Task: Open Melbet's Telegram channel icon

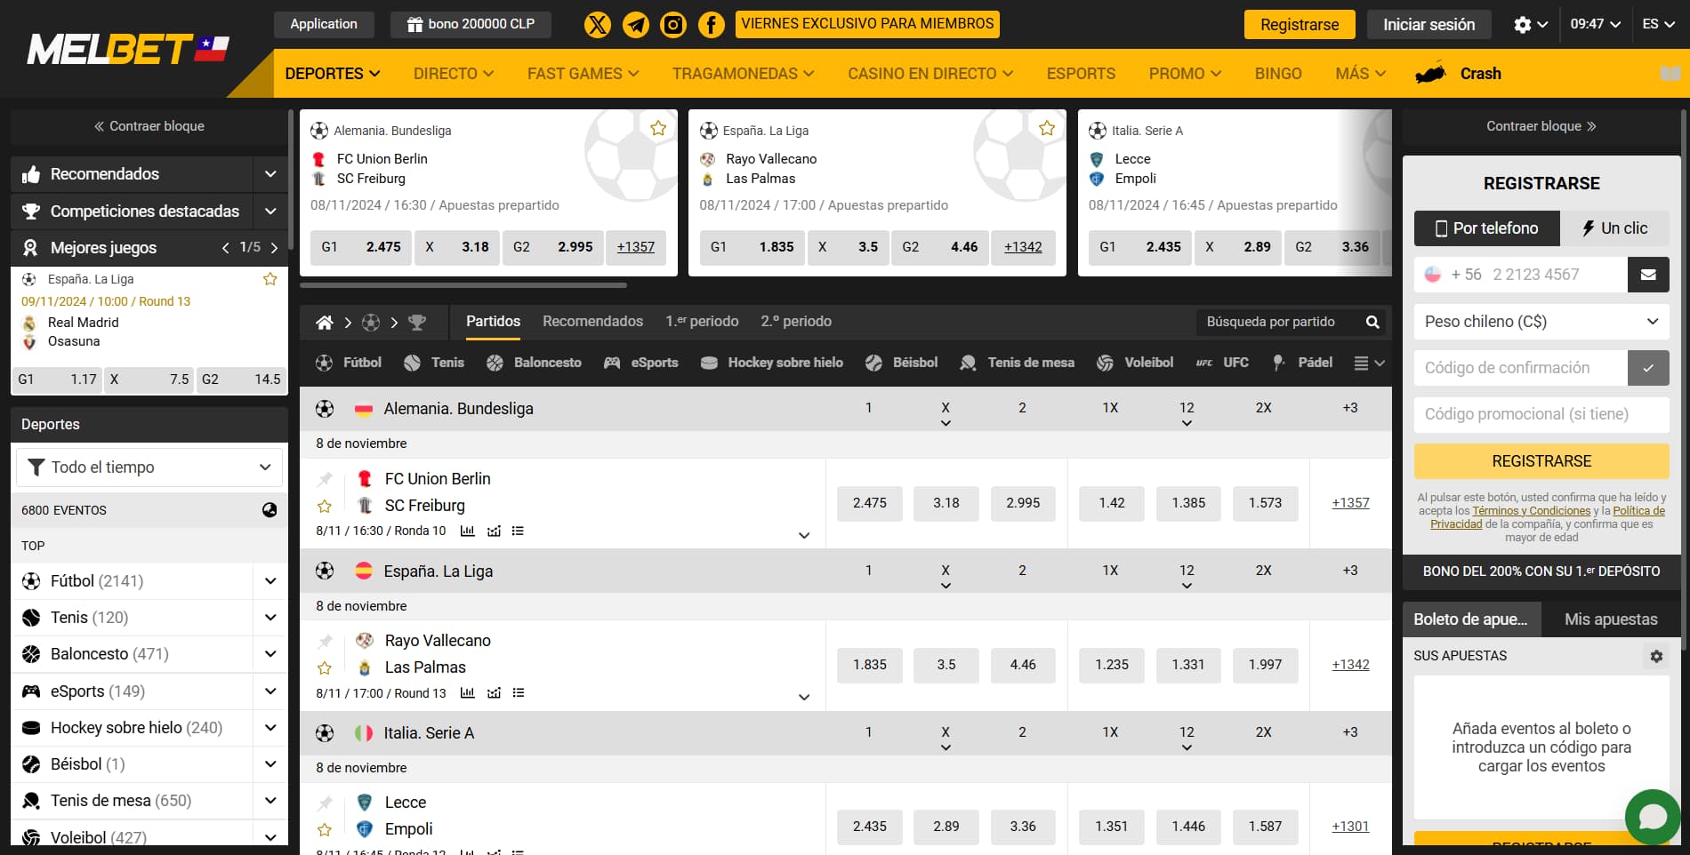Action: [x=635, y=24]
